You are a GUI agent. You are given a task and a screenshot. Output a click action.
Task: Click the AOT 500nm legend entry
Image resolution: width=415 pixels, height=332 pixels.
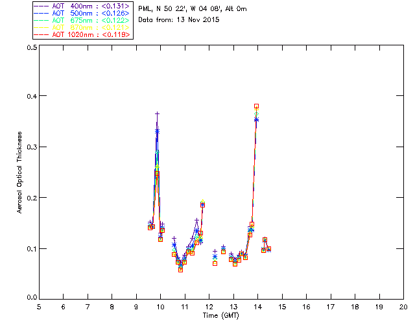(82, 13)
